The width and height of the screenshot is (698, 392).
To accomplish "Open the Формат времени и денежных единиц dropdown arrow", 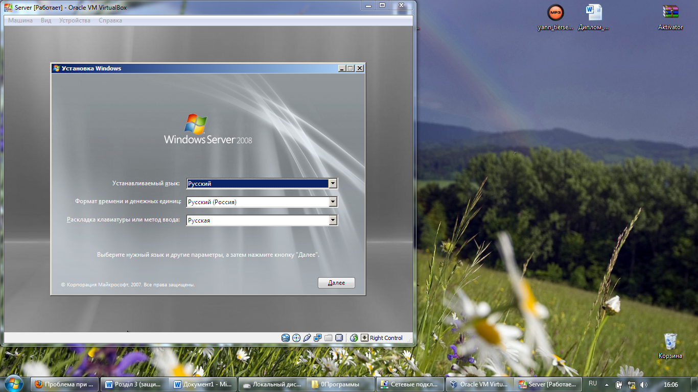I will coord(333,202).
